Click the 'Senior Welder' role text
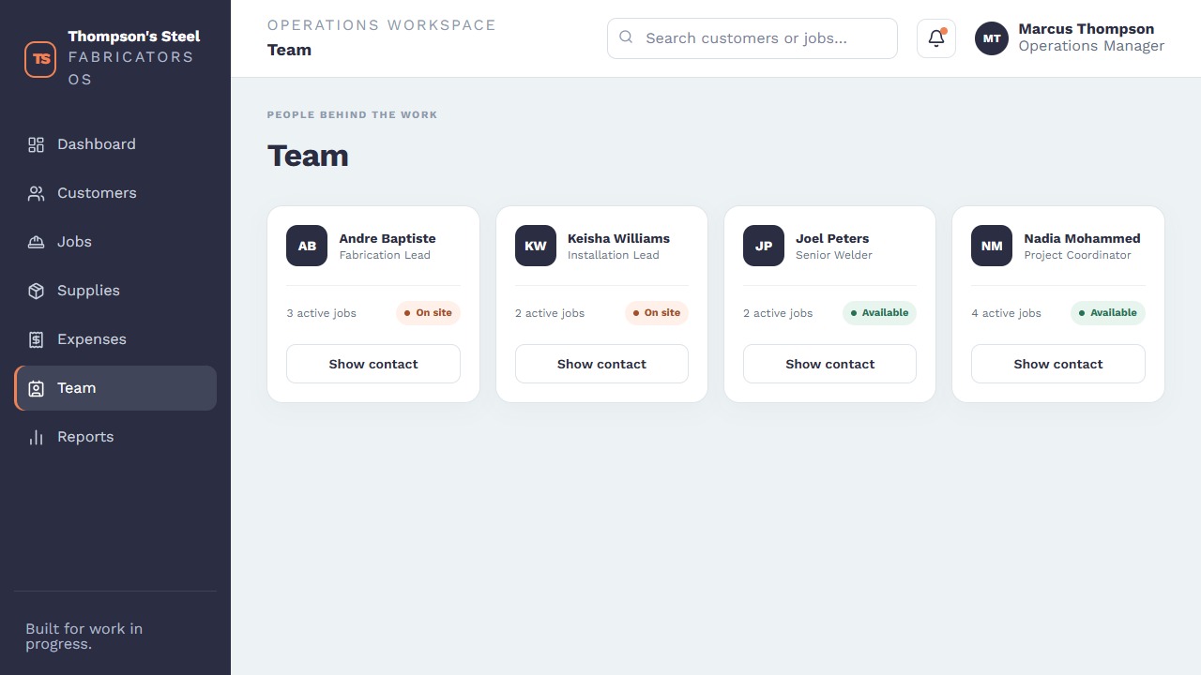The height and width of the screenshot is (675, 1201). (x=834, y=255)
